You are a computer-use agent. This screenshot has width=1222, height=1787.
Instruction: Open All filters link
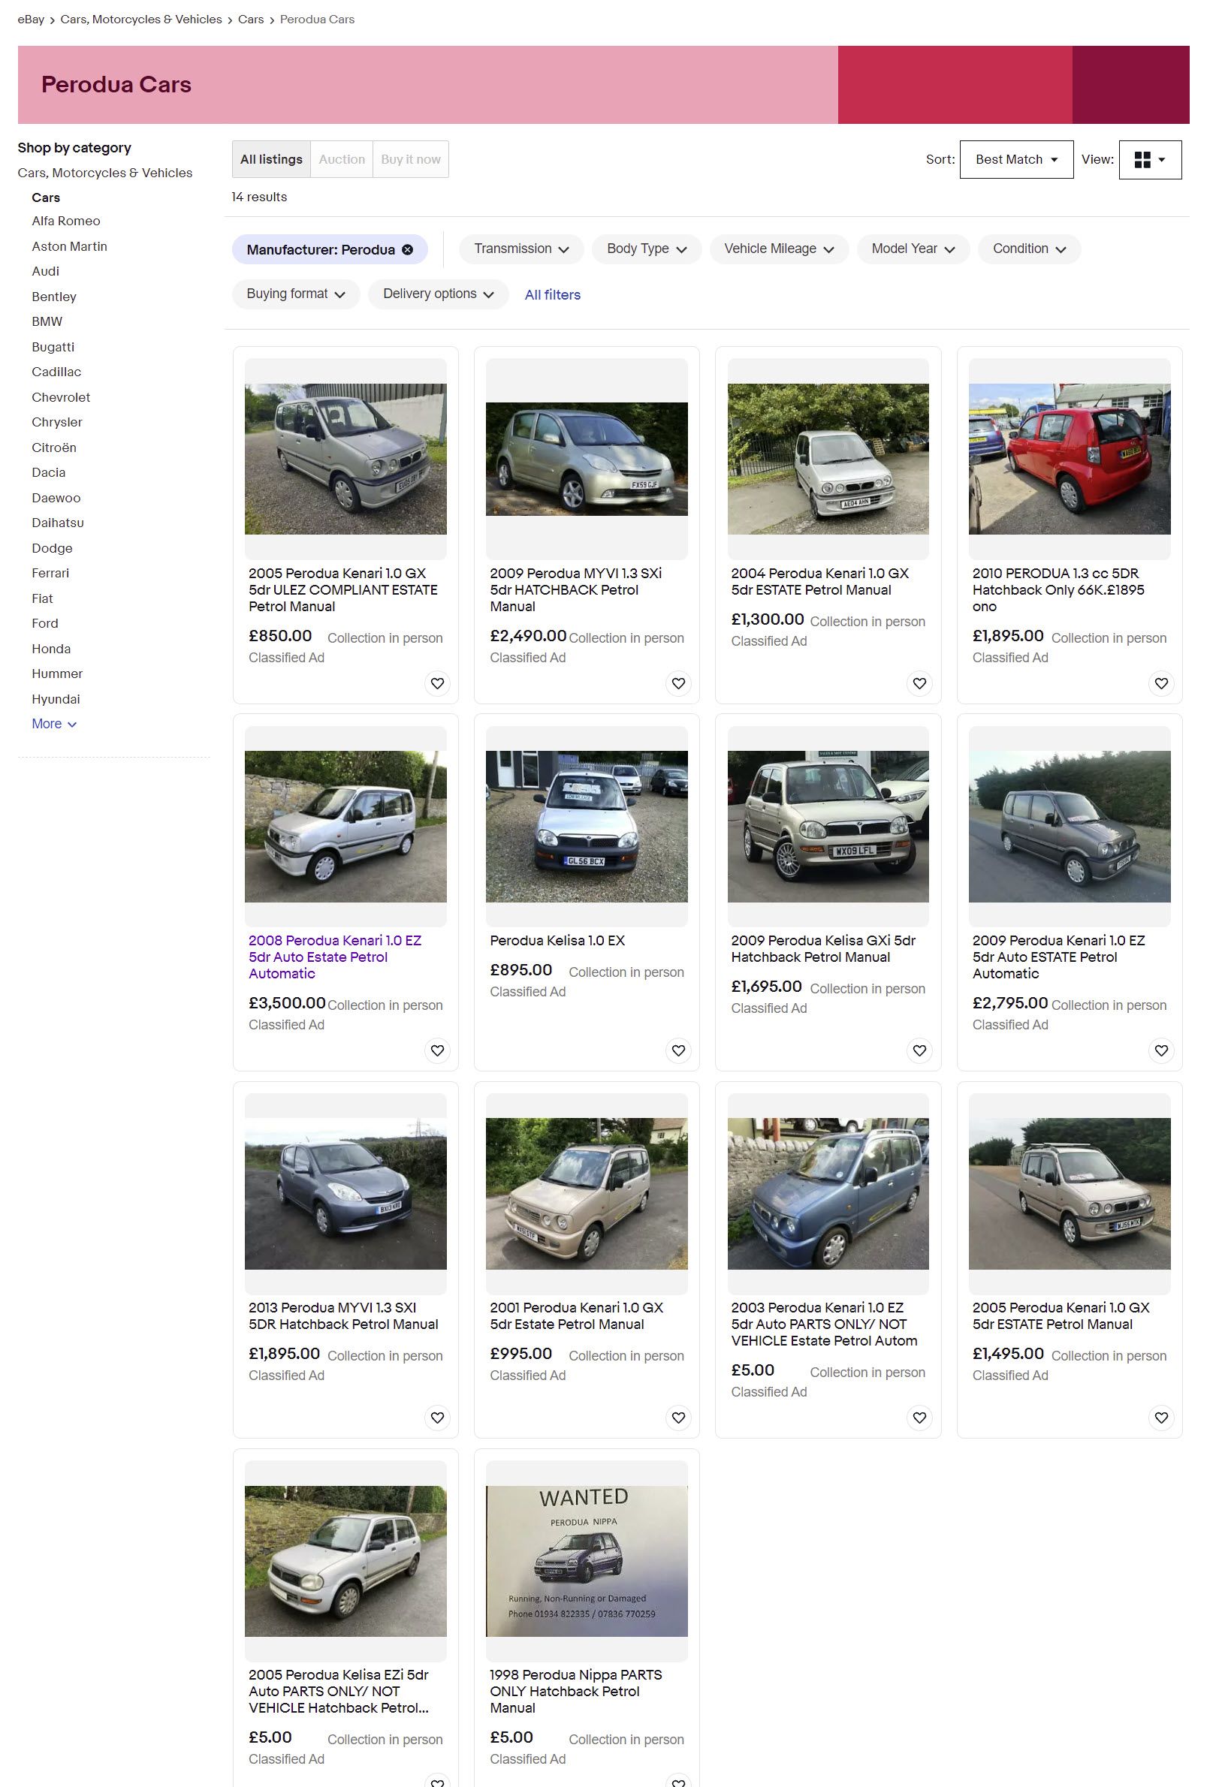pos(552,294)
